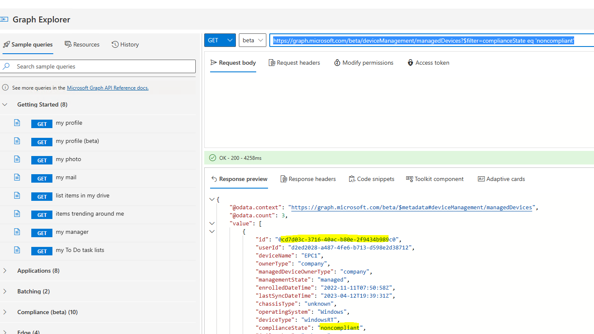The image size is (594, 334).
Task: Expand the Applications sample queries group
Action: pos(5,270)
